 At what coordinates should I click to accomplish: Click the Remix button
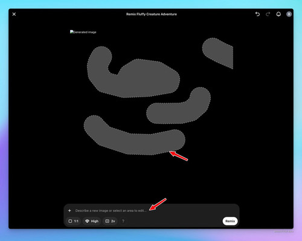tap(230, 221)
